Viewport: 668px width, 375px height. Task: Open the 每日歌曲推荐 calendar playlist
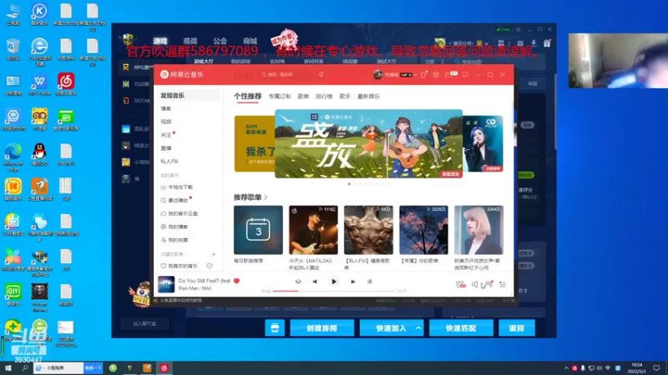(258, 230)
